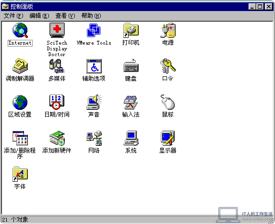Open the 网络 network icon
Viewport: 275px width, 224px height.
pos(94,138)
